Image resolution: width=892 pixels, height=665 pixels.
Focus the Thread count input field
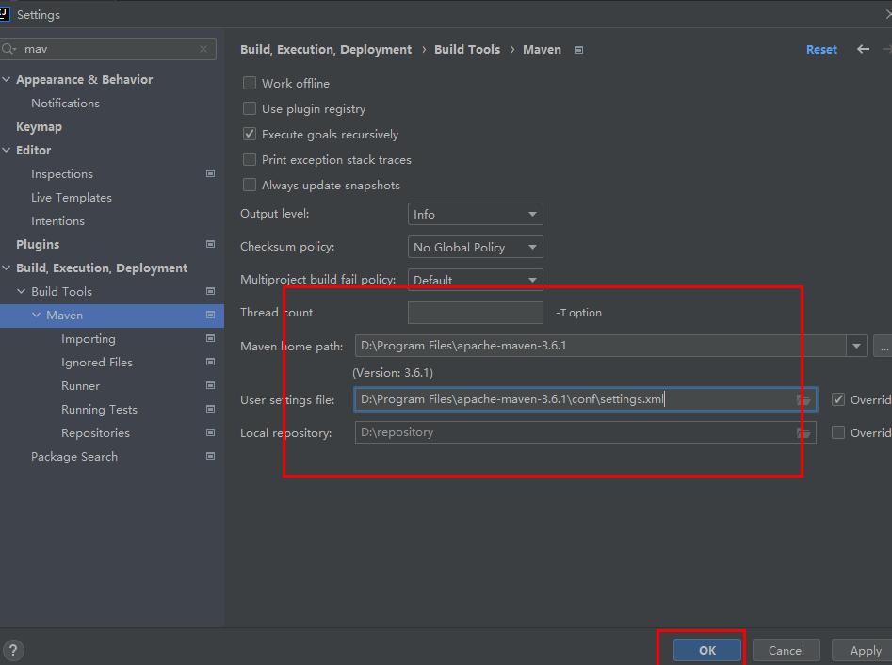click(476, 313)
